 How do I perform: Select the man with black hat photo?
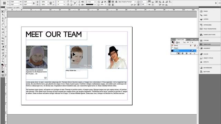(117, 57)
